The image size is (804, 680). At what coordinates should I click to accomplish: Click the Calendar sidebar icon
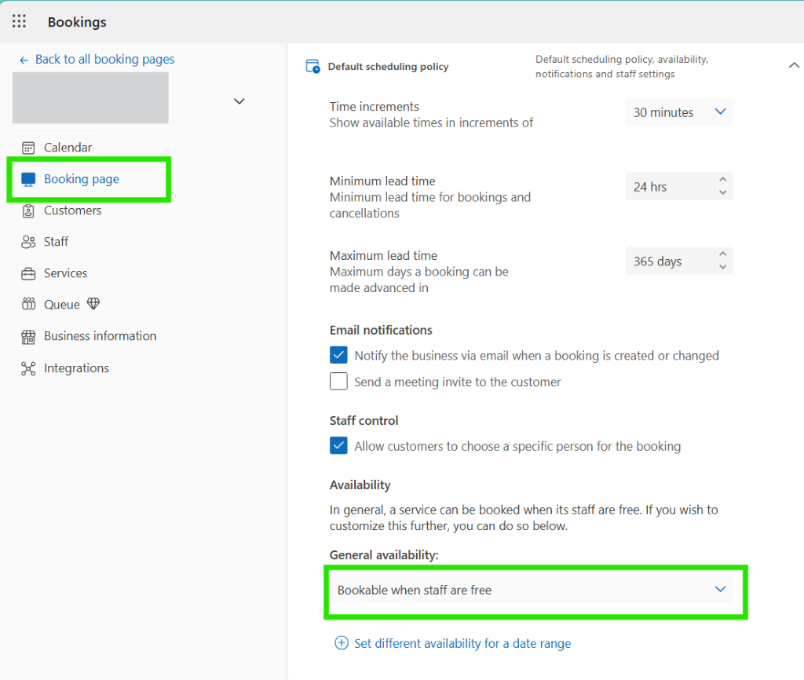(28, 148)
